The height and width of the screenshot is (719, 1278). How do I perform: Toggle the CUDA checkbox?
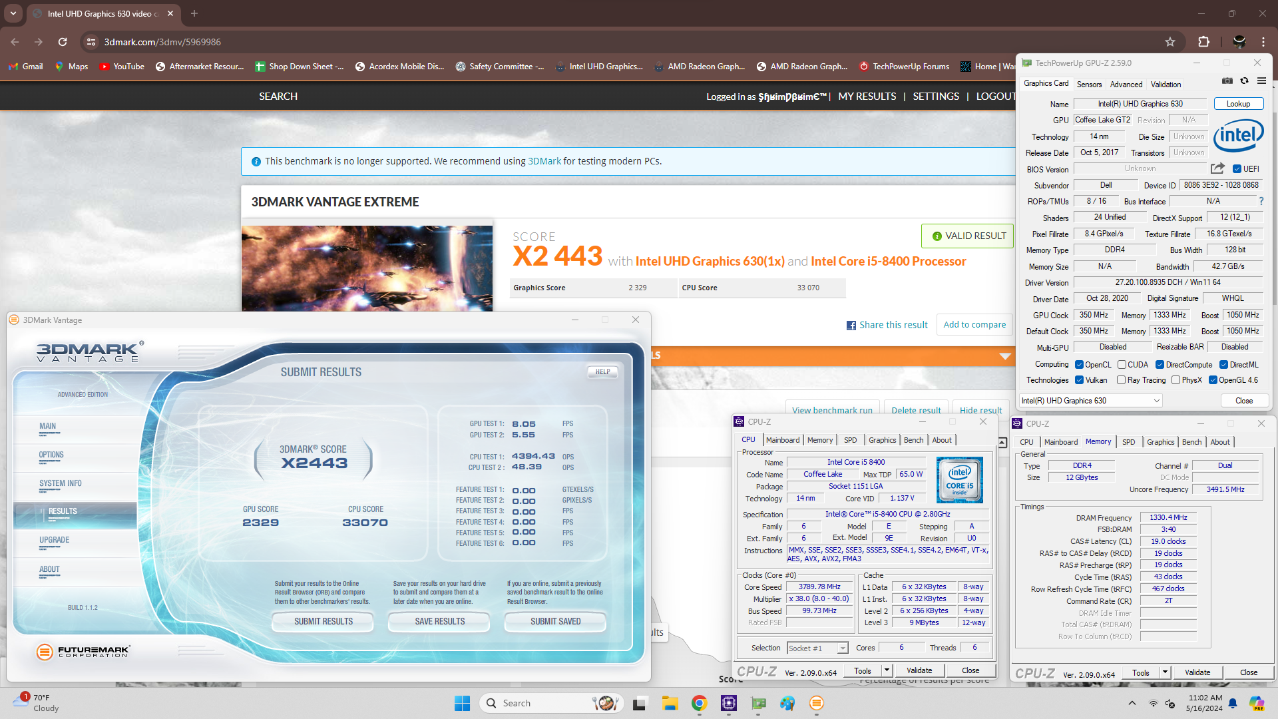pyautogui.click(x=1122, y=365)
